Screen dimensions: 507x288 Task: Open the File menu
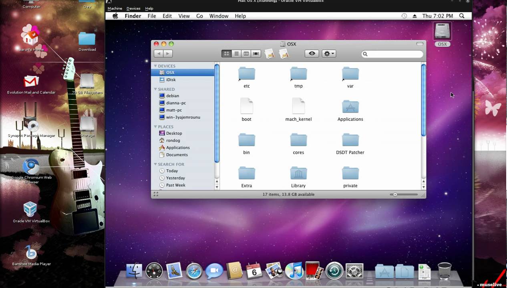pos(152,16)
